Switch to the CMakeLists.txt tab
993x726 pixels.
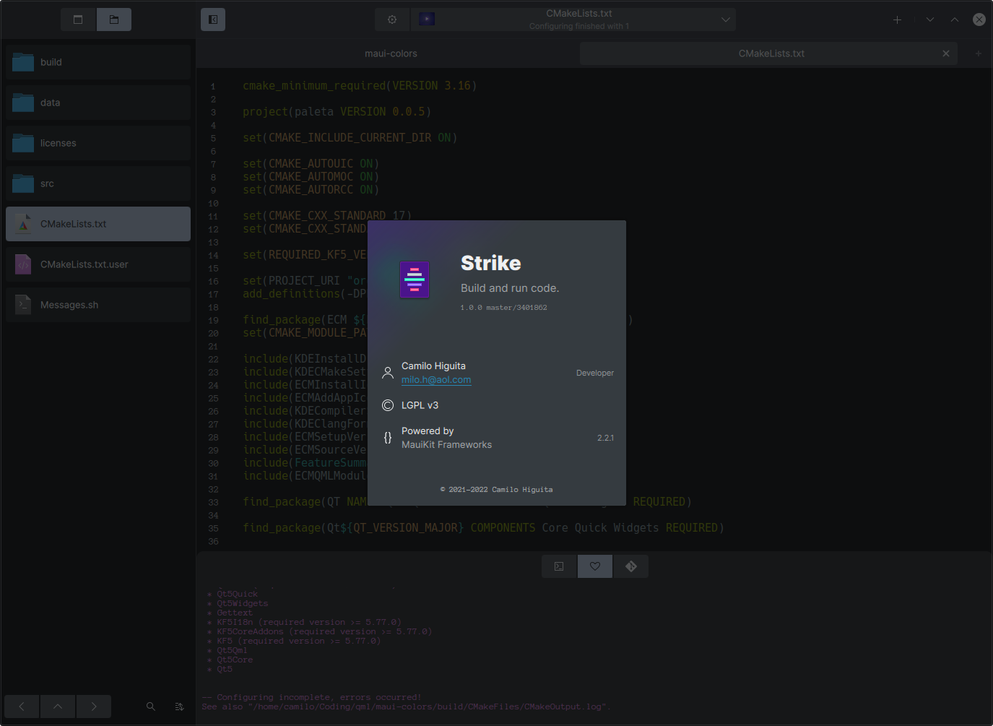pos(769,53)
